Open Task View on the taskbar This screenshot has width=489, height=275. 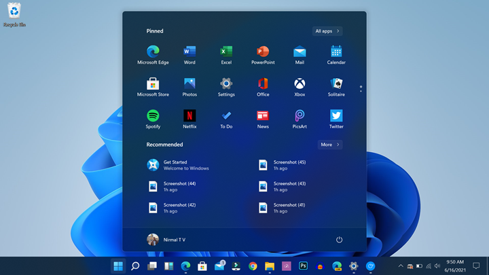(152, 266)
